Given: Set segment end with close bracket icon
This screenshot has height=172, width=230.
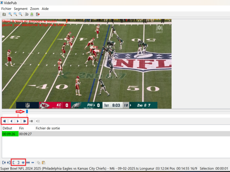Looking at the screenshot, I should pos(18,163).
